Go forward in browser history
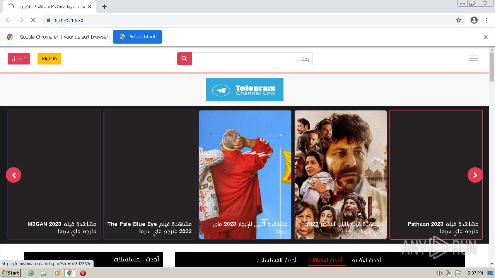495x278 pixels. 21,20
